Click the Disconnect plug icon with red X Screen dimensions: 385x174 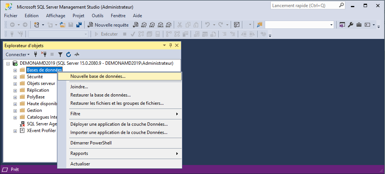[44, 55]
